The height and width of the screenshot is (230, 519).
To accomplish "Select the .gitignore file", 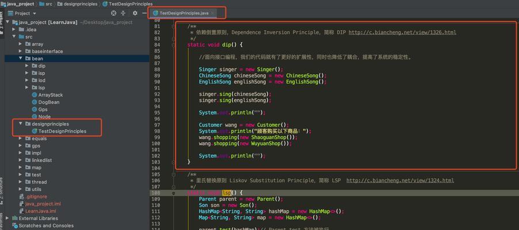I will pos(36,197).
